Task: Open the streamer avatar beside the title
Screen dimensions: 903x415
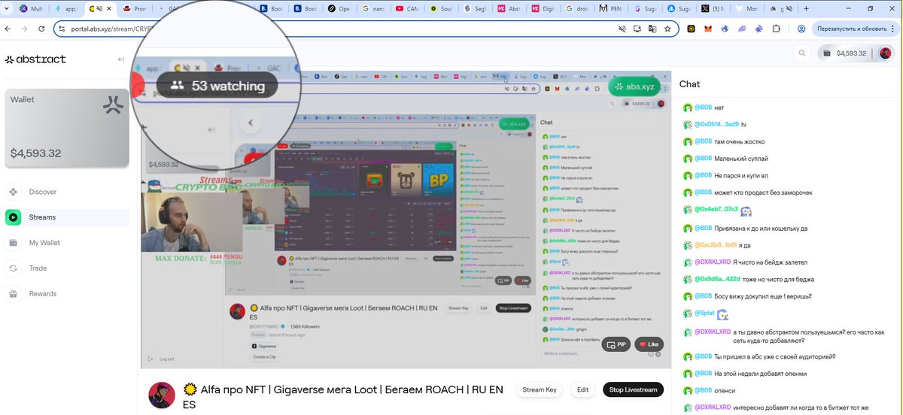Action: coord(161,395)
